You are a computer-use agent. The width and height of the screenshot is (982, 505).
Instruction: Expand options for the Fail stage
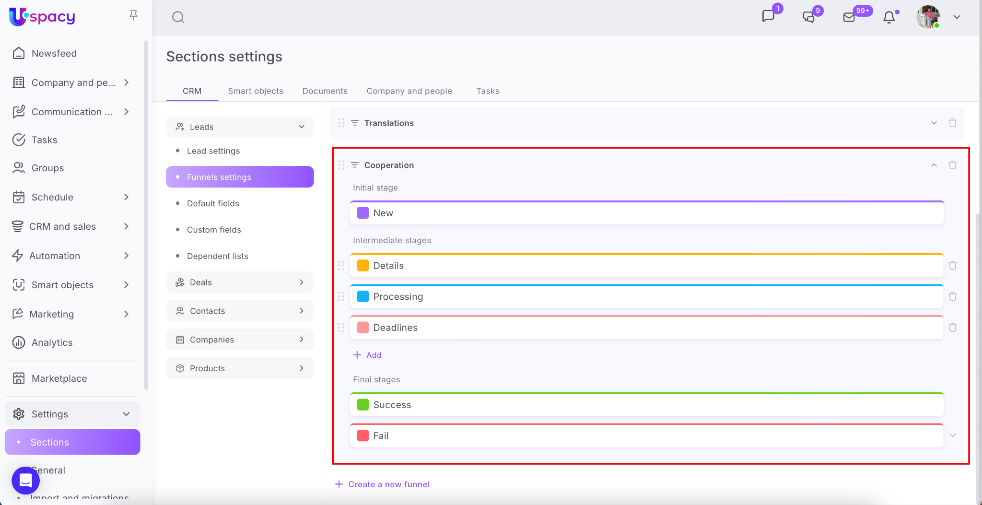(952, 435)
